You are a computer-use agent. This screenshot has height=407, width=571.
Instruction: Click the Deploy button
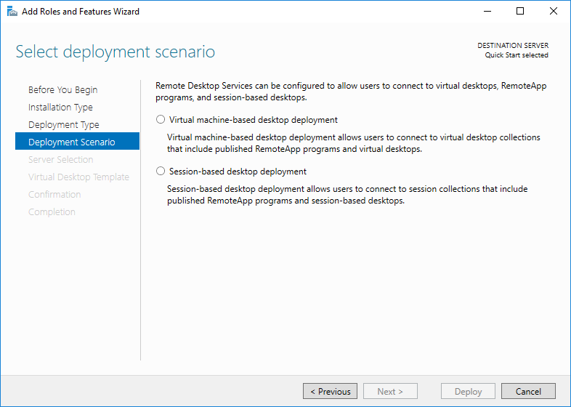point(468,391)
